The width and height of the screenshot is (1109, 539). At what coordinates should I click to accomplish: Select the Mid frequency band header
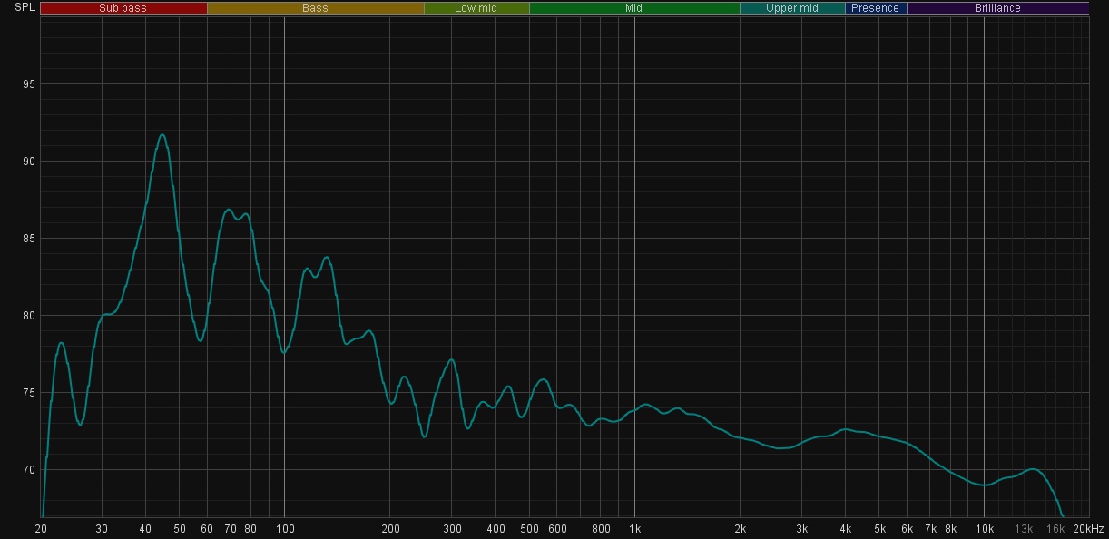coord(633,8)
